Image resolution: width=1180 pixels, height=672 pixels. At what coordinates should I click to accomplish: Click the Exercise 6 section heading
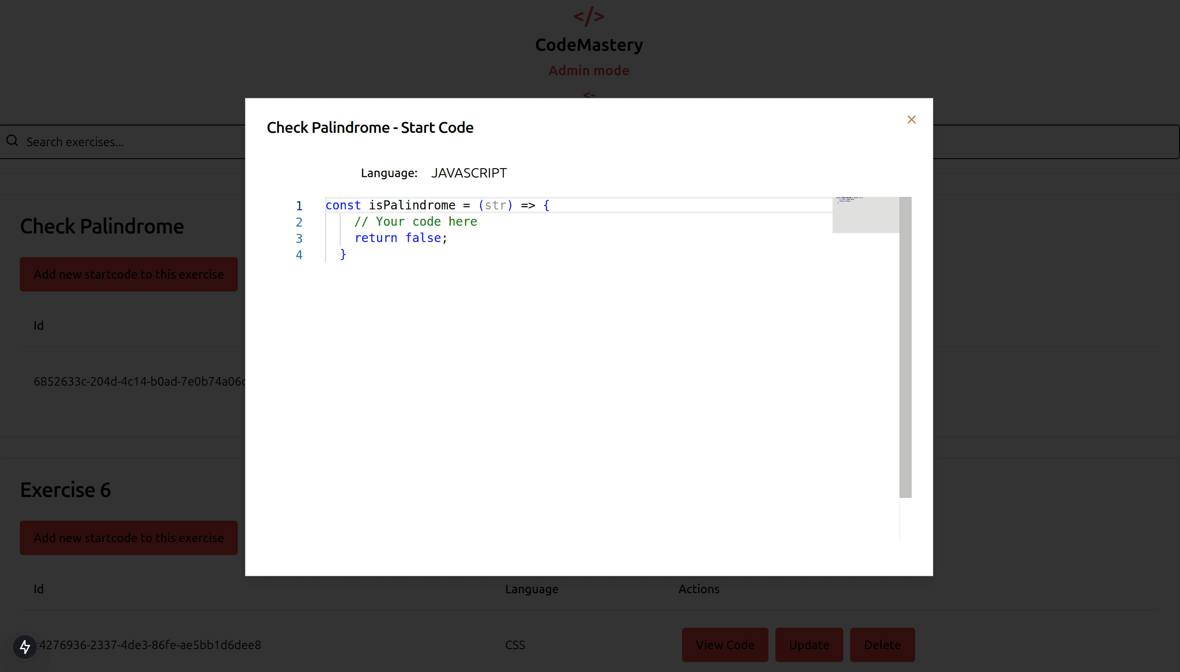(65, 489)
